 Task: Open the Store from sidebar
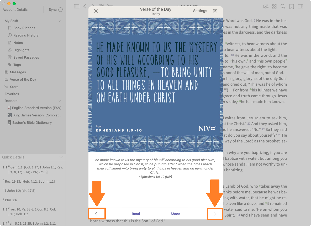coord(14,87)
